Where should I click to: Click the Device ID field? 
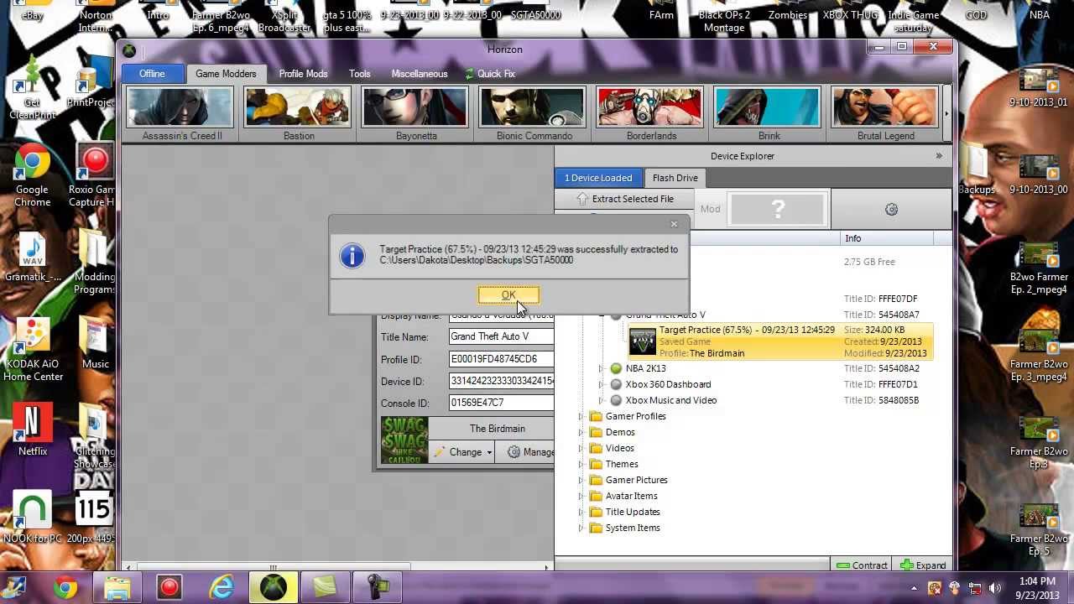(501, 381)
